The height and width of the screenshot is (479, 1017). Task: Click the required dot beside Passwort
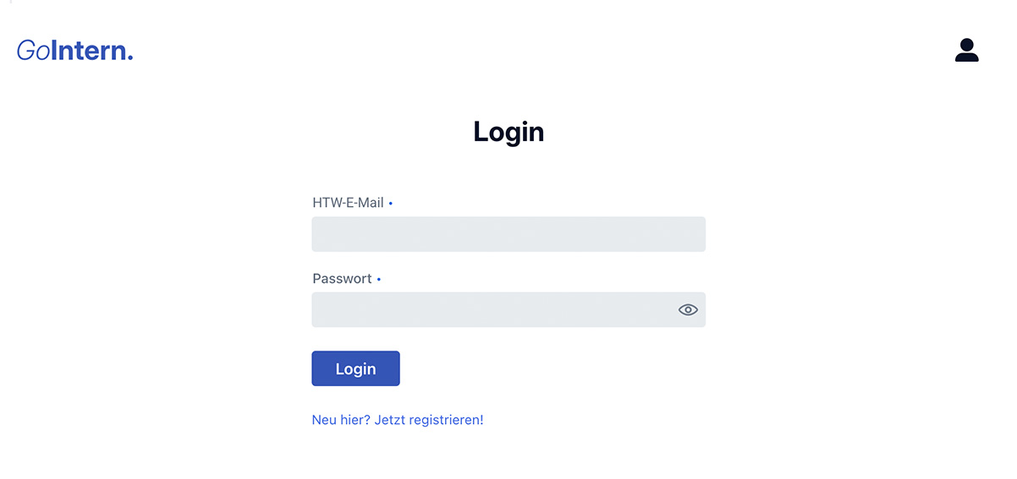(x=378, y=280)
